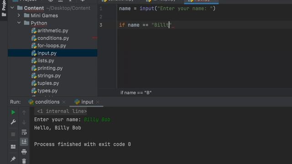Viewport: 292px width, 164px height.
Task: Click the Content root folder label
Action: [34, 8]
